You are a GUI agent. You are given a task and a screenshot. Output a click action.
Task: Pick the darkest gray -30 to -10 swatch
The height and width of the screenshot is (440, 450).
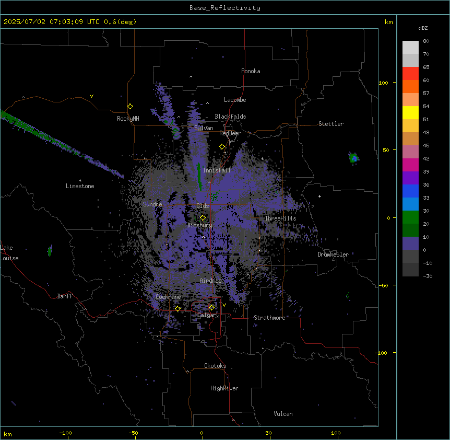click(410, 270)
